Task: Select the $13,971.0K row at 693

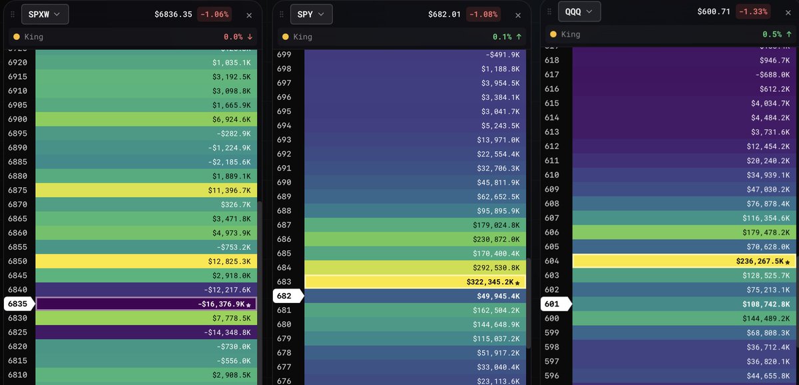Action: (415, 140)
